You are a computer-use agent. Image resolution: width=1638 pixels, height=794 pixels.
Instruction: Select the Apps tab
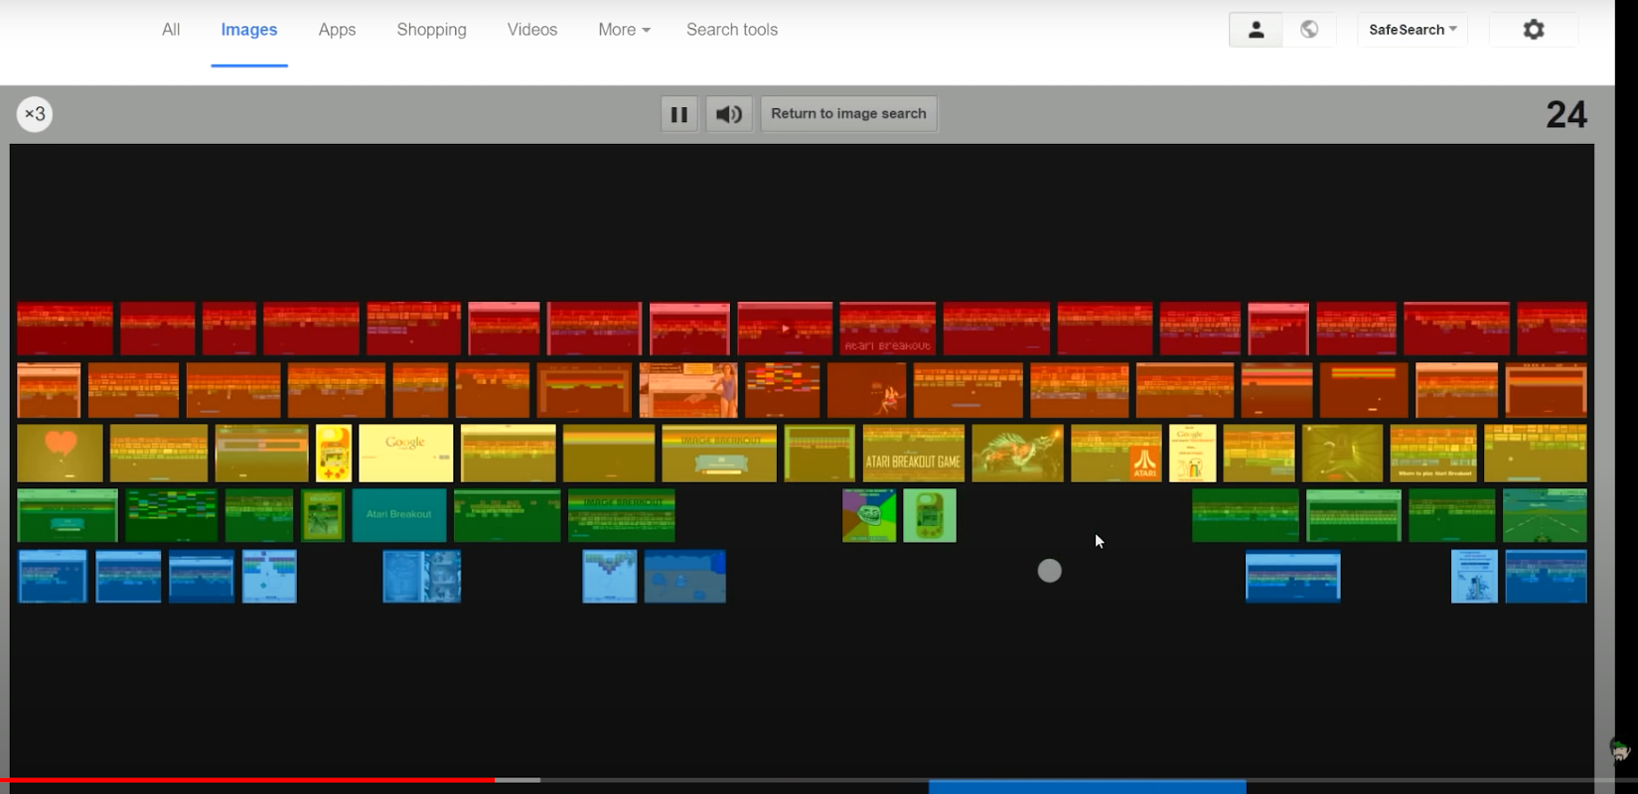pos(337,30)
